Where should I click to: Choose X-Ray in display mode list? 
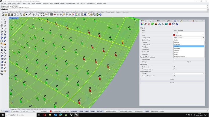[x=176, y=52]
